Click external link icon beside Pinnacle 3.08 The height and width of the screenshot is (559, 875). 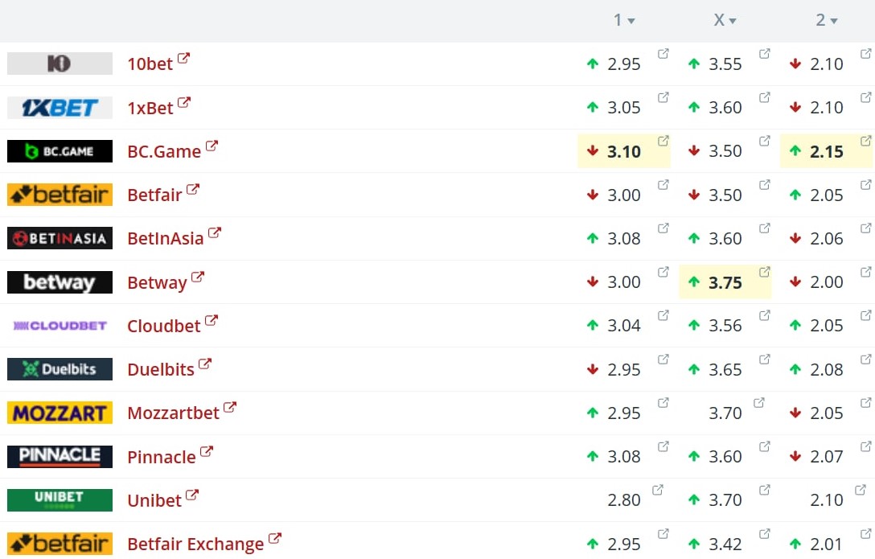click(x=663, y=446)
